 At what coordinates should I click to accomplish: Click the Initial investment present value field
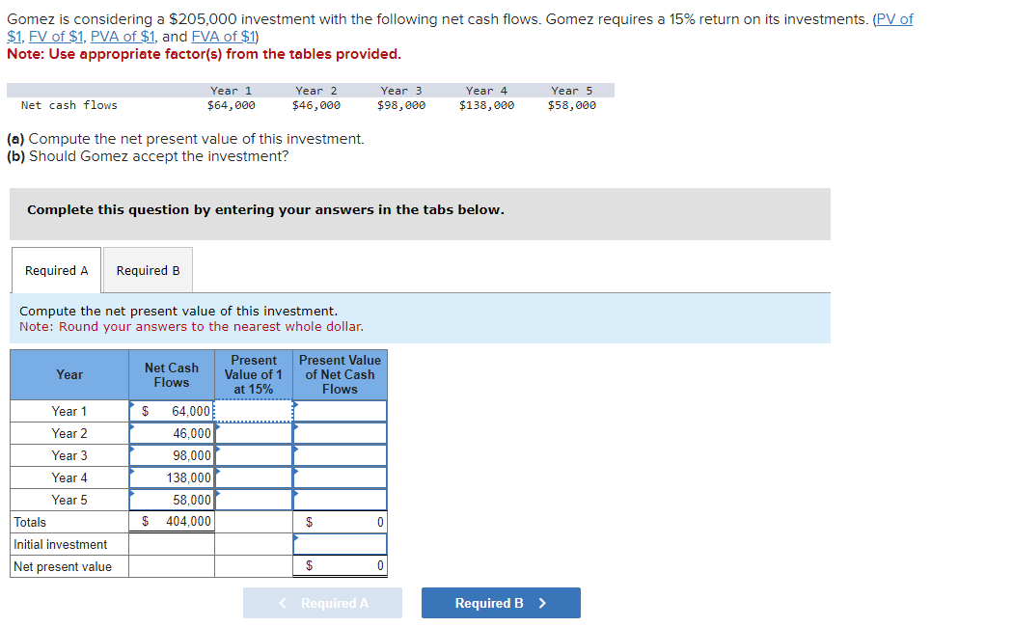pos(341,544)
